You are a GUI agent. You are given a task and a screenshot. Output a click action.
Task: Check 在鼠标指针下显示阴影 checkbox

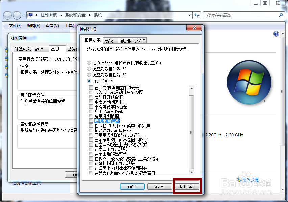pos(91,163)
